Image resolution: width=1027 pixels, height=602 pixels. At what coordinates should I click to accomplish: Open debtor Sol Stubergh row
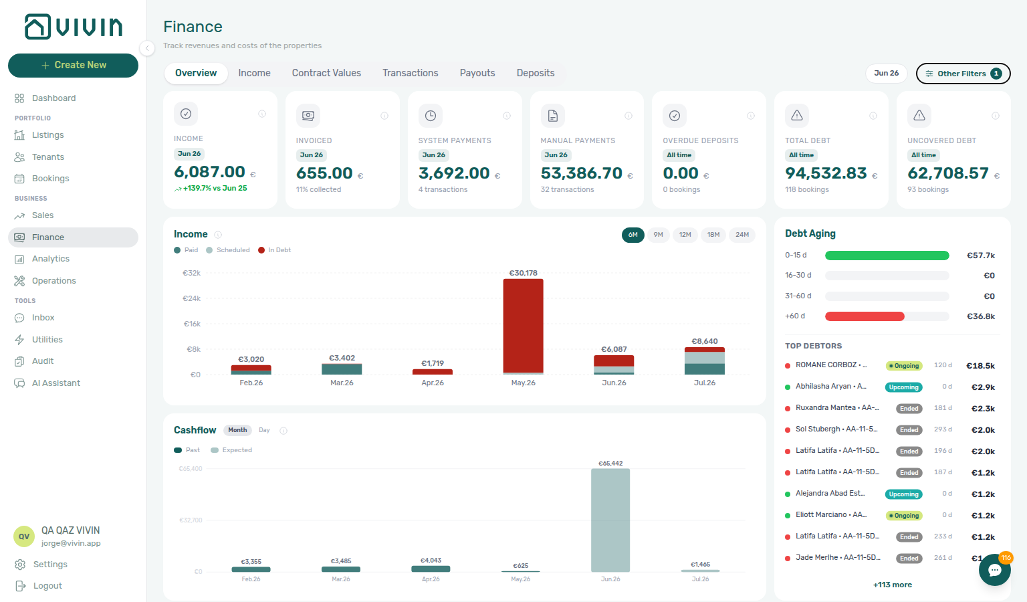890,430
